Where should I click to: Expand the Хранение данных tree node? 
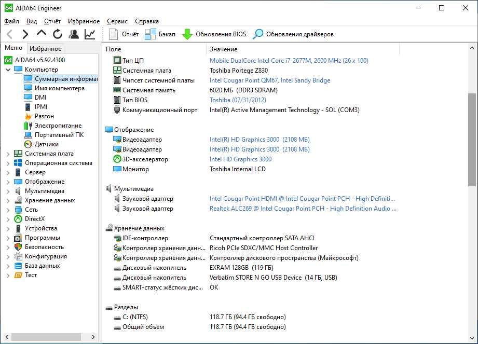coord(8,200)
